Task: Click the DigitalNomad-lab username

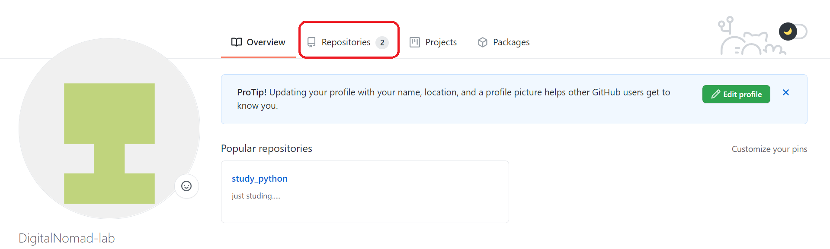Action: click(x=67, y=238)
